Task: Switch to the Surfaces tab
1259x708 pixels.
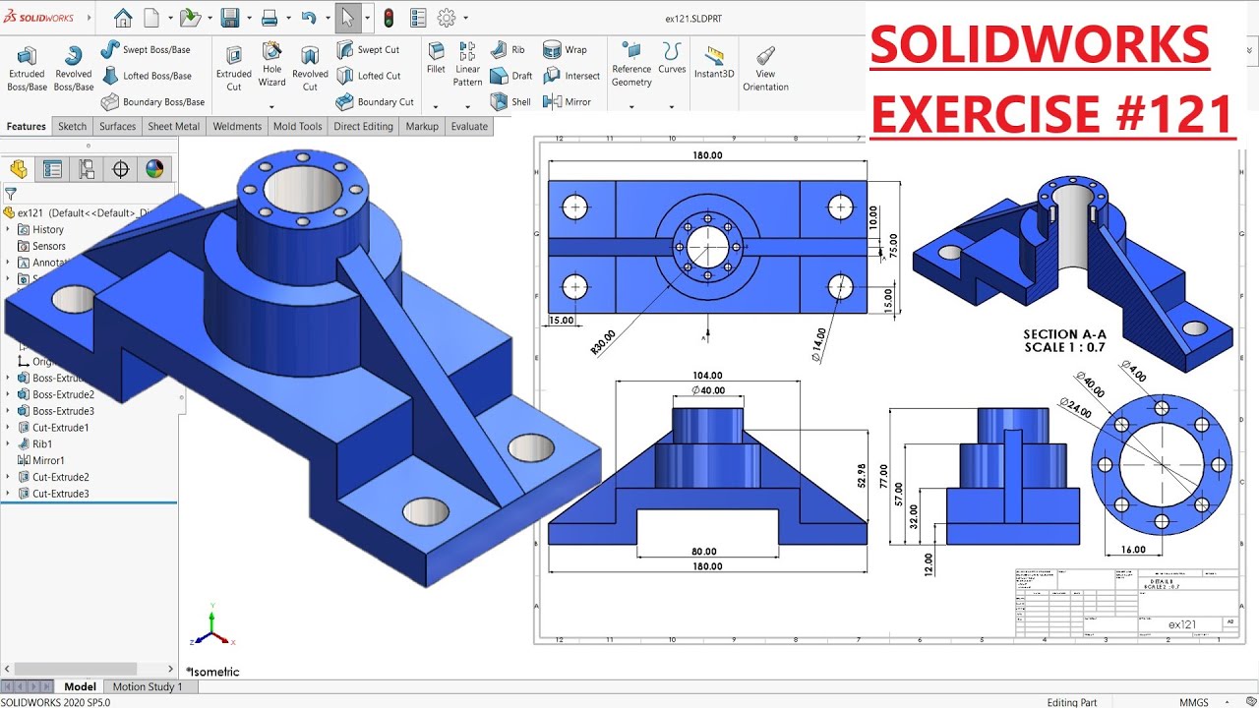Action: 118,126
